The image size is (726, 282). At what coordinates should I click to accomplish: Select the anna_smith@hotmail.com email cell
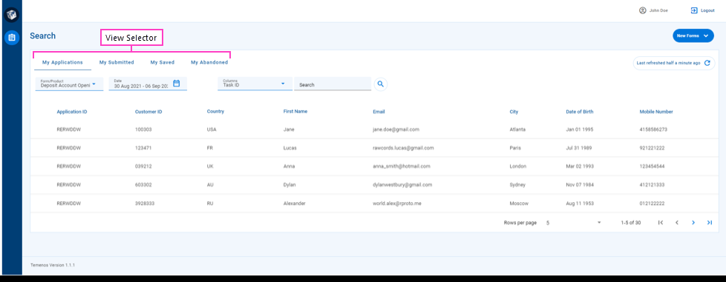coord(402,166)
